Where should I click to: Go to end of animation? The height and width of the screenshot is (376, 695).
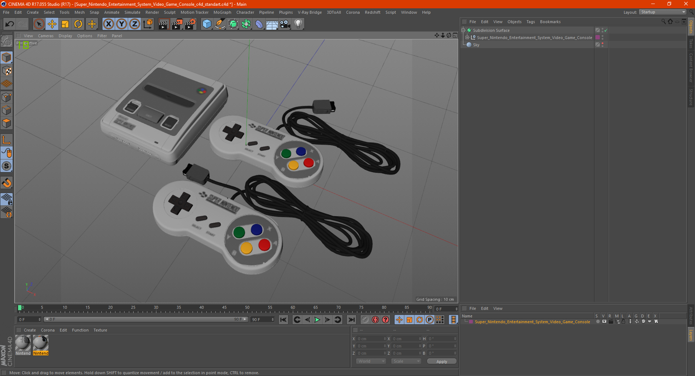(351, 320)
